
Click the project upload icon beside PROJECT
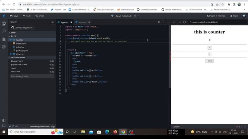click(53, 22)
